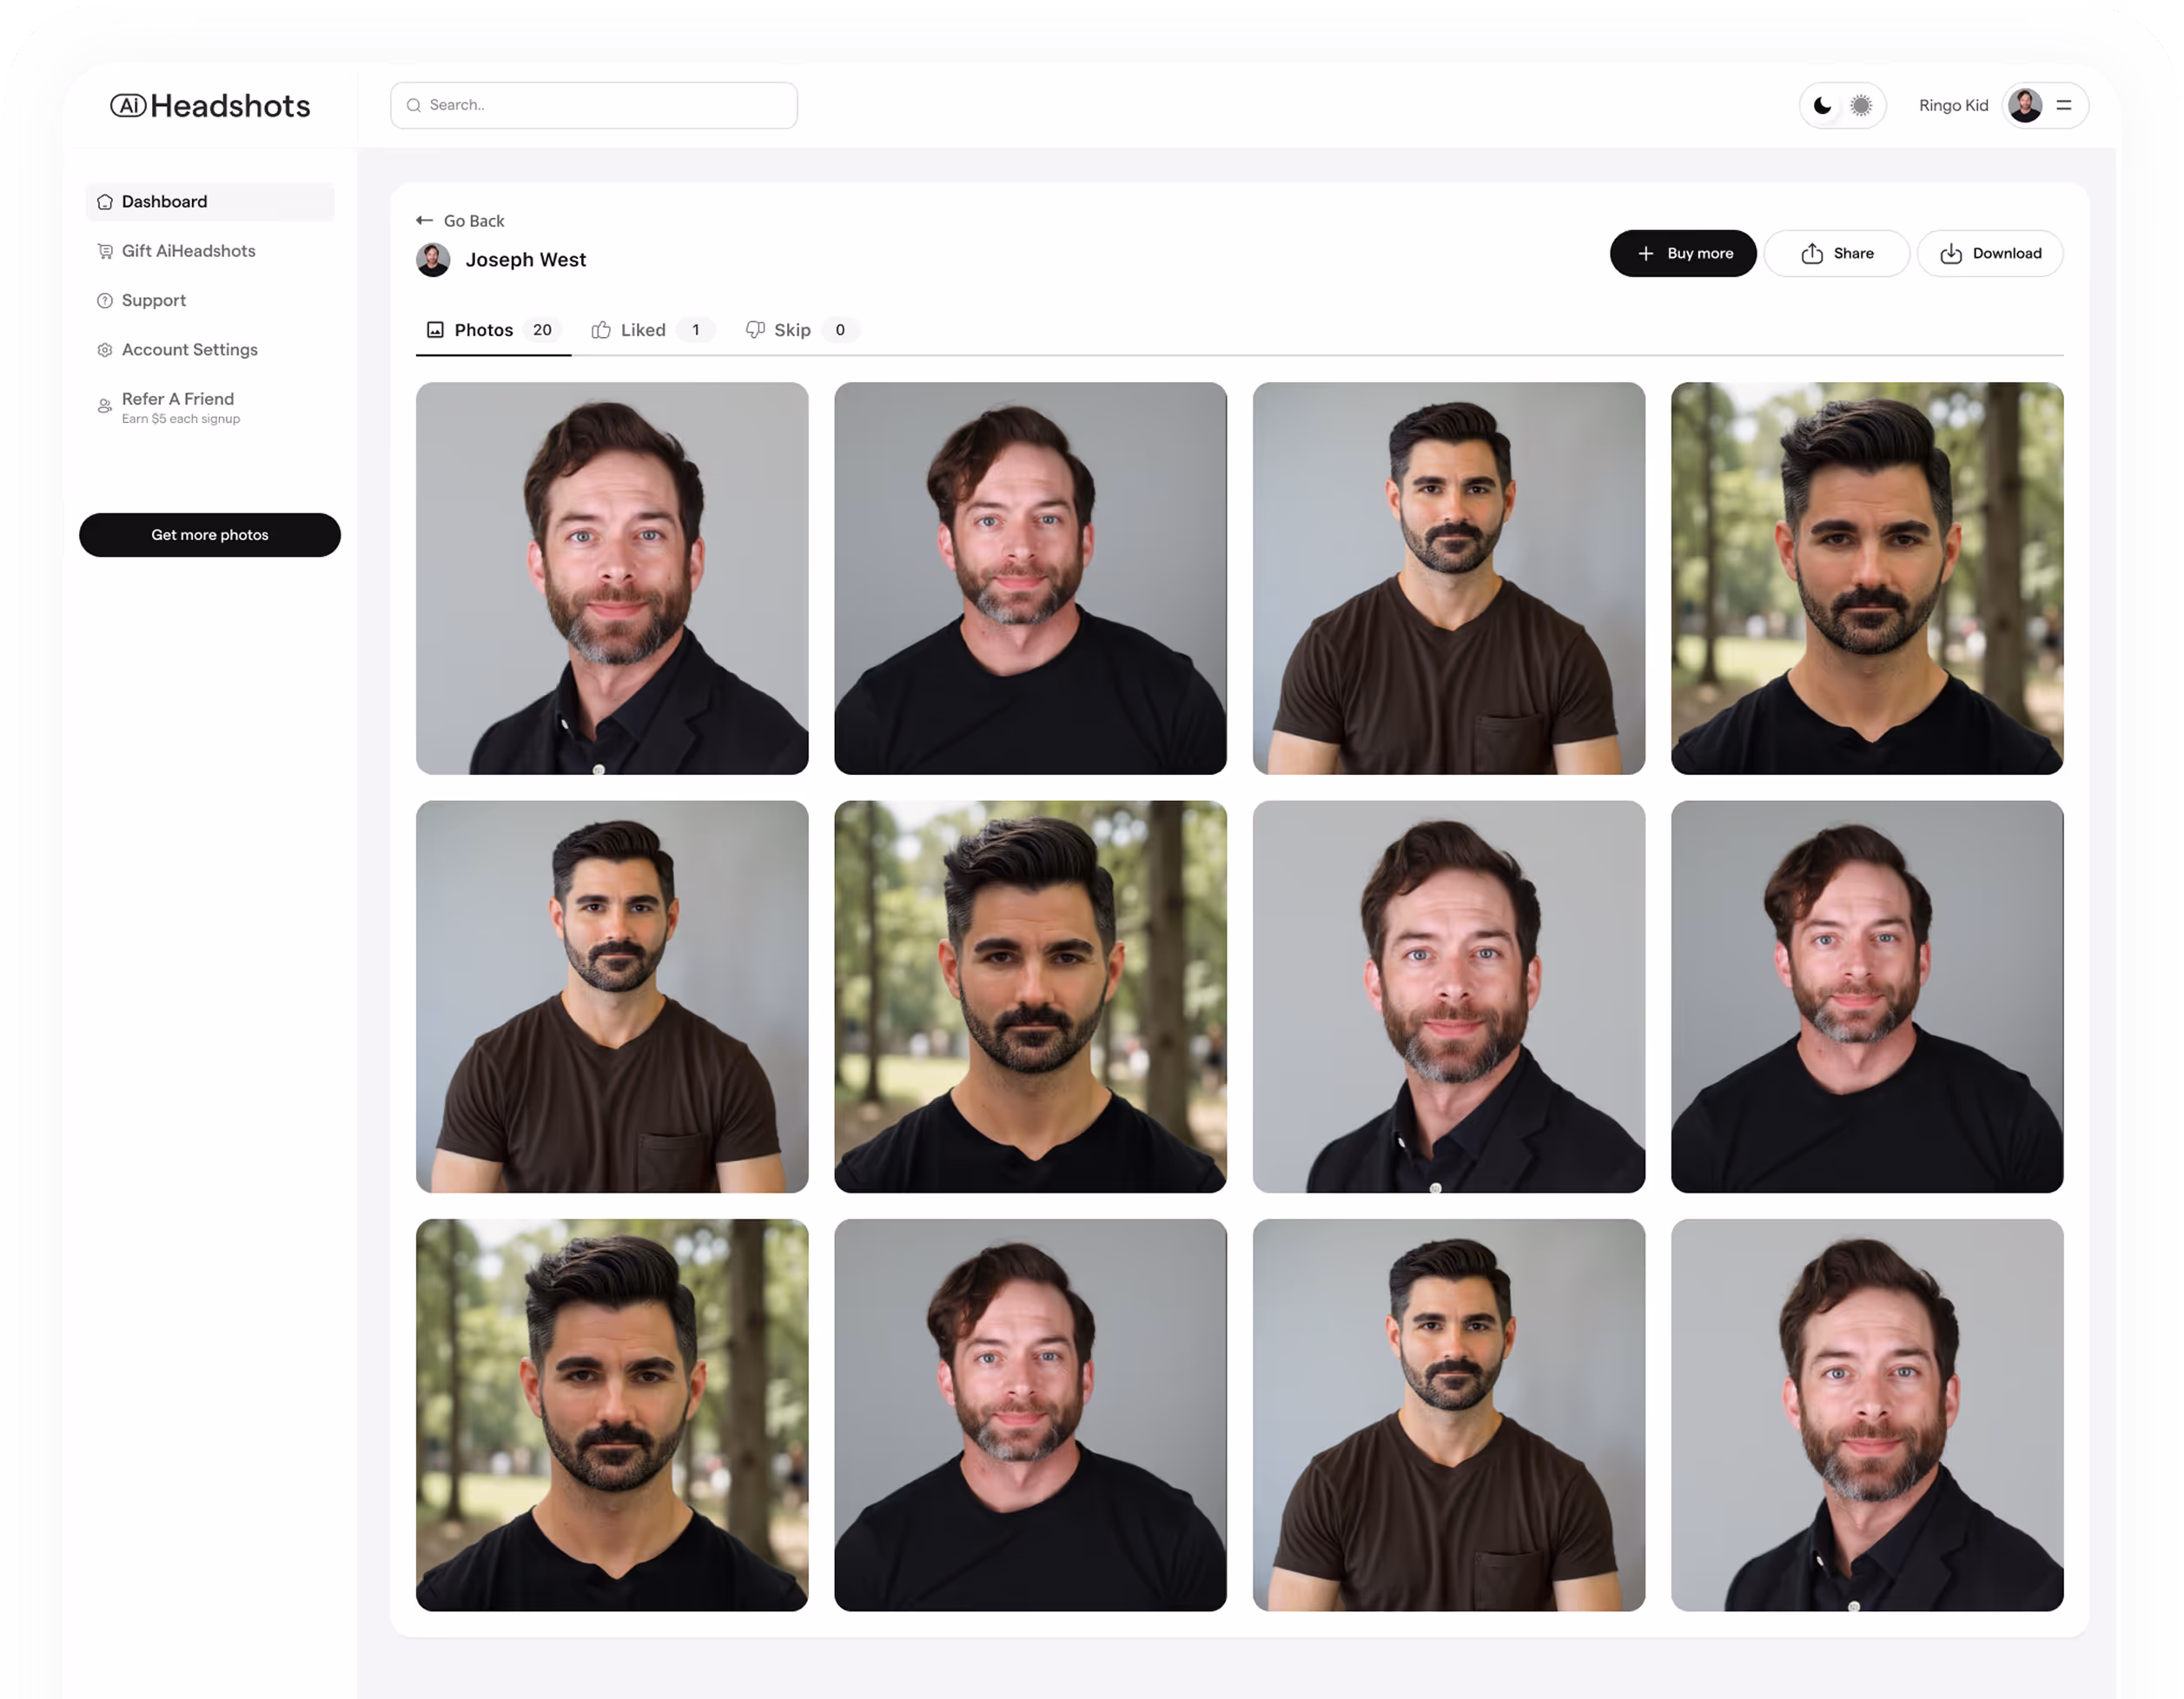Open Account Settings gear icon
Screen dimensions: 2184x1699
[105, 350]
